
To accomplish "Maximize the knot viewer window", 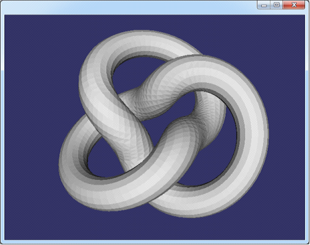I will 276,5.
